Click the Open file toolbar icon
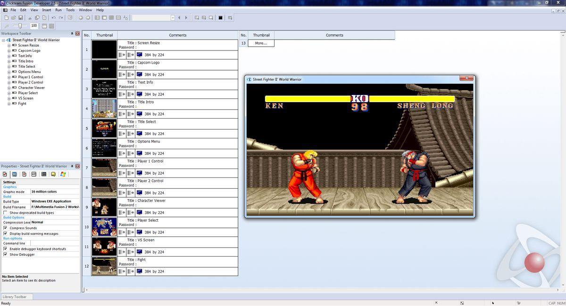Viewport: 566px width, 306px height. [14, 18]
